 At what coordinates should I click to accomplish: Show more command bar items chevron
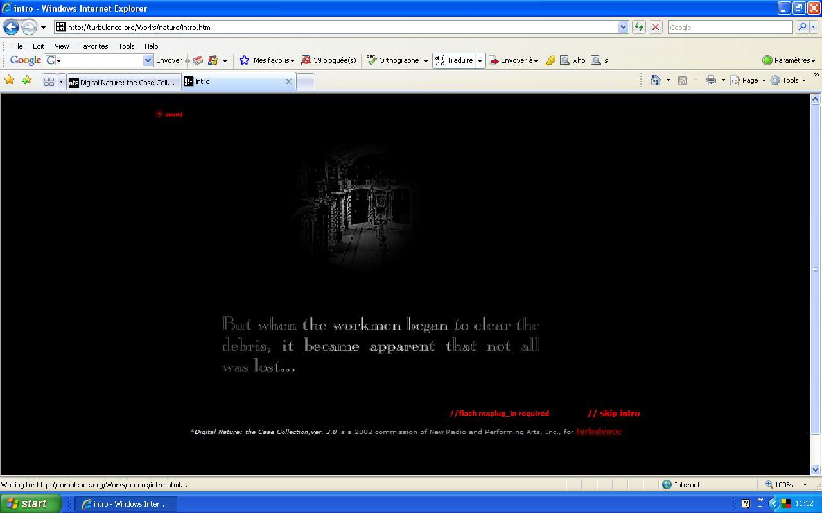click(x=817, y=76)
